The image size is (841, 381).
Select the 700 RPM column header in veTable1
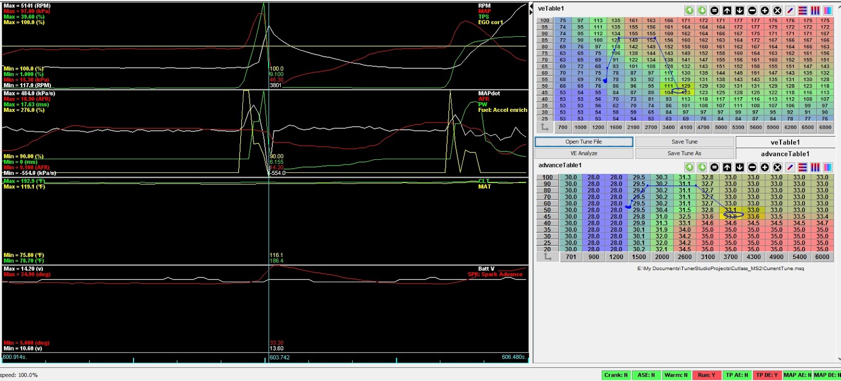(563, 127)
